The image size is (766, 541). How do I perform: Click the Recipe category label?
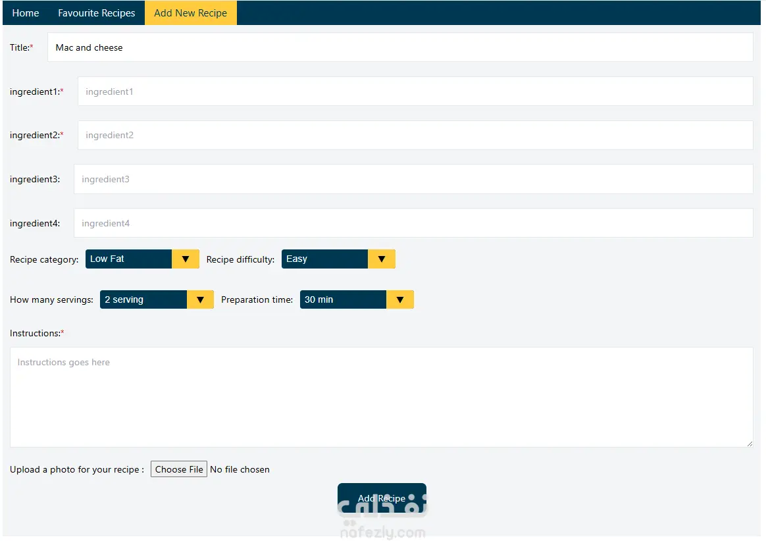click(44, 259)
